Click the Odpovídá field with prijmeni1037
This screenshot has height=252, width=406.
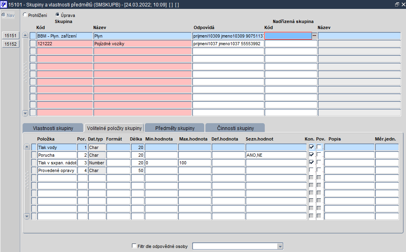coord(228,44)
